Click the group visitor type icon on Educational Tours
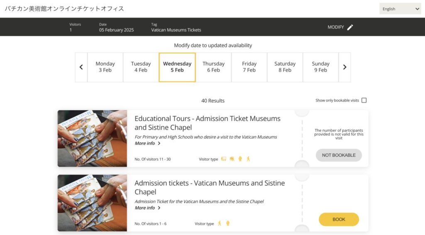The width and height of the screenshot is (425, 235). pos(232,159)
